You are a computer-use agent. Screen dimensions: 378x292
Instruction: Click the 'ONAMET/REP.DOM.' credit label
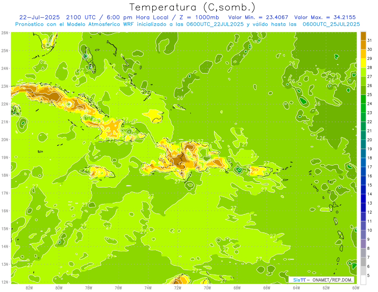(x=332, y=280)
